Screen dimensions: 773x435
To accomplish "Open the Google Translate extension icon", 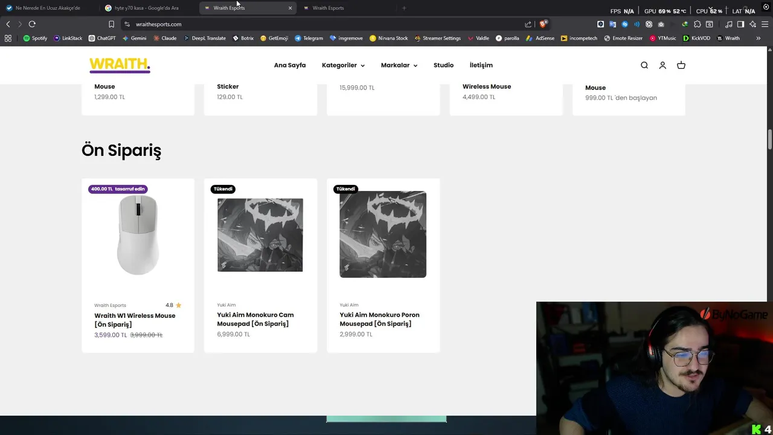I will (x=612, y=24).
